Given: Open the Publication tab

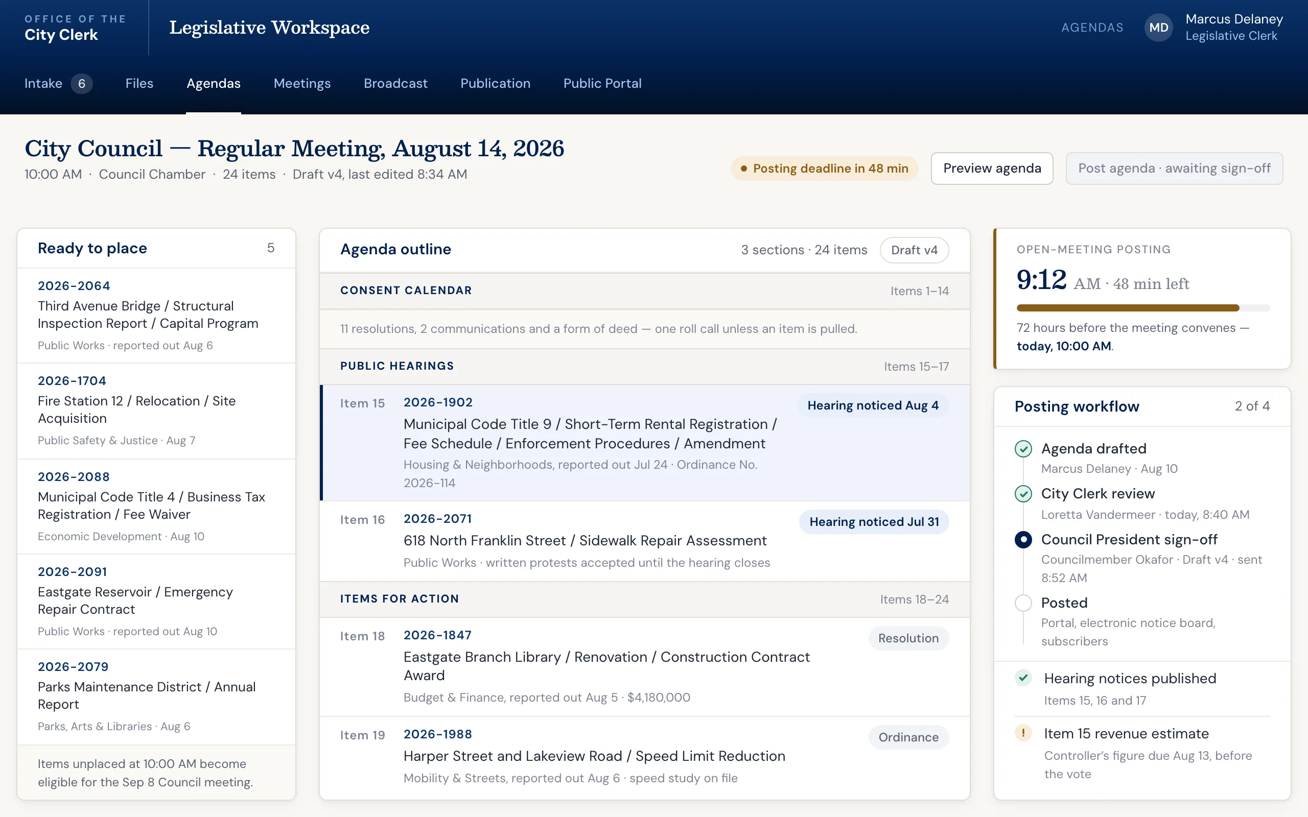Looking at the screenshot, I should point(496,84).
